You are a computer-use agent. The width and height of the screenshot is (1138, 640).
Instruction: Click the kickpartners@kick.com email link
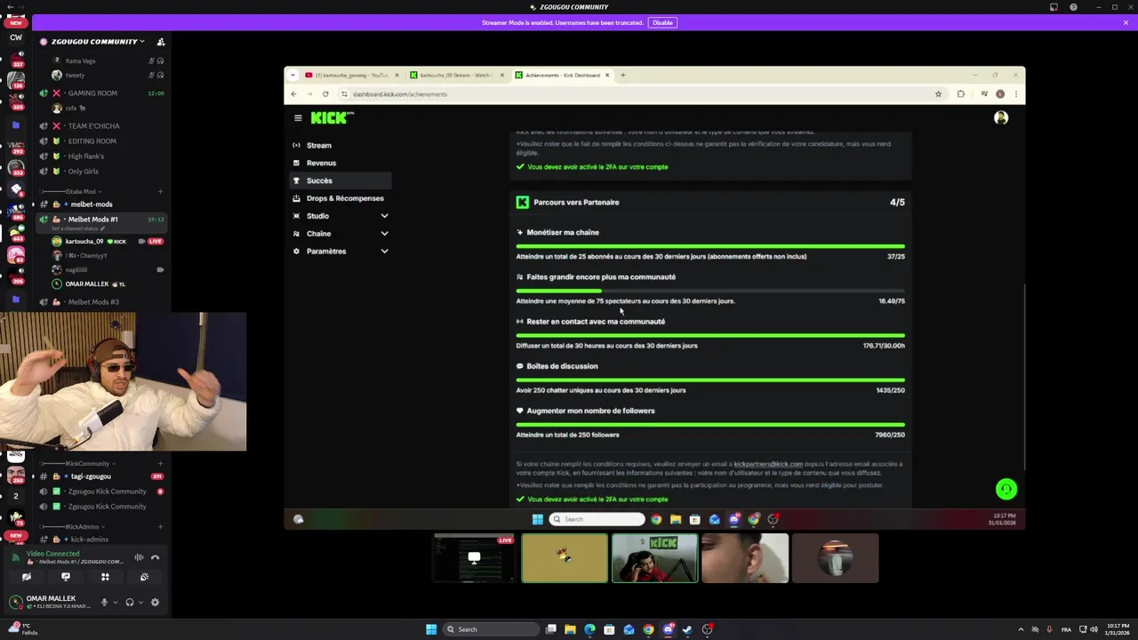pos(767,464)
